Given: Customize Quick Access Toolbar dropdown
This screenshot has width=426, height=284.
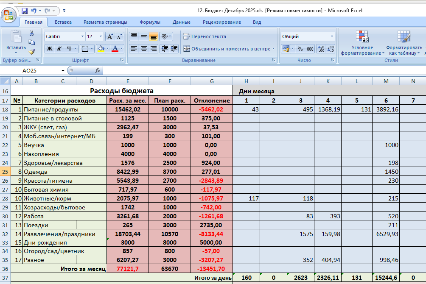Looking at the screenshot, I should [64, 11].
